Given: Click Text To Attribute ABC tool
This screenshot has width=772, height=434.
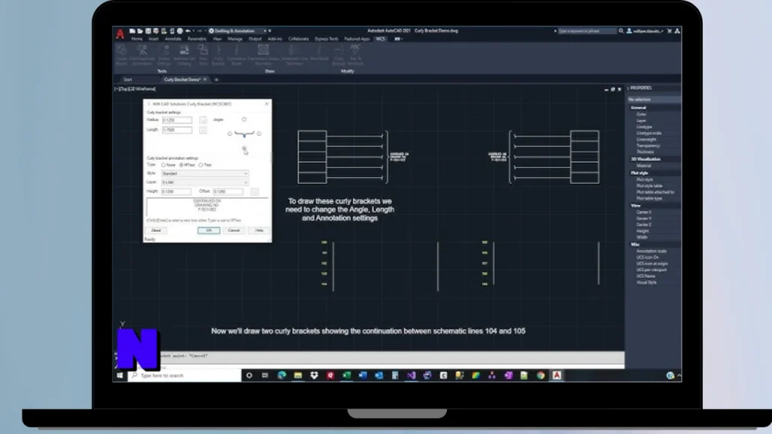Looking at the screenshot, I should point(355,54).
